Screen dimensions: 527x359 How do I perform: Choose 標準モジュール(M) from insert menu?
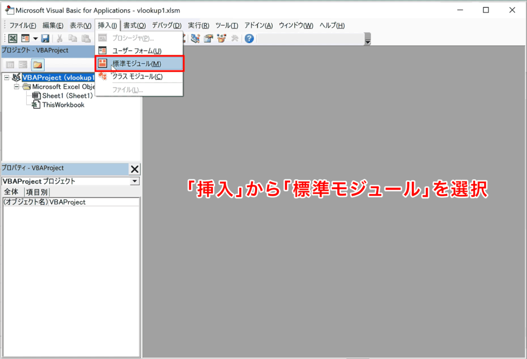(139, 63)
